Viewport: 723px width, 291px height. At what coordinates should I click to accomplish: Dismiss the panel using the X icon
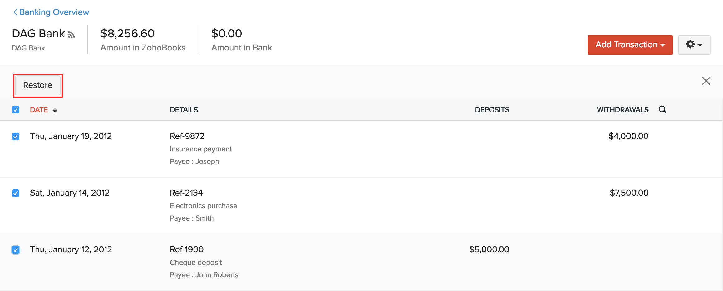point(706,81)
